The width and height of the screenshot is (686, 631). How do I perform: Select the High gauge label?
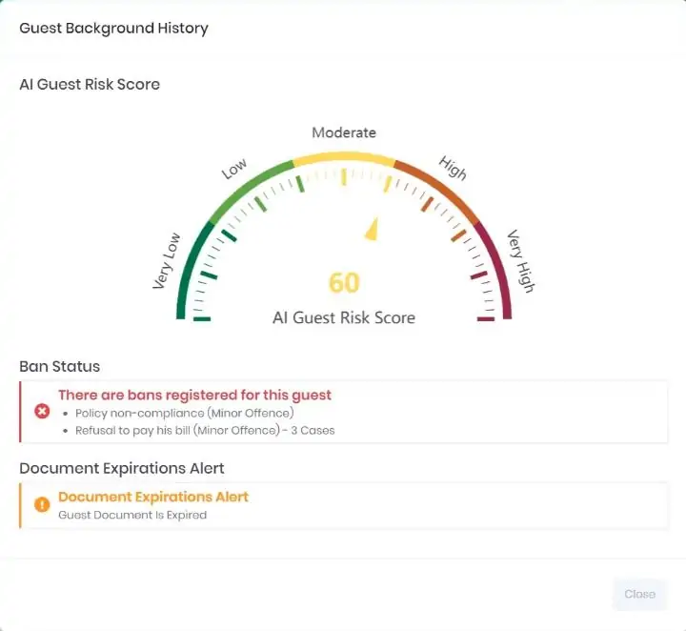[453, 169]
